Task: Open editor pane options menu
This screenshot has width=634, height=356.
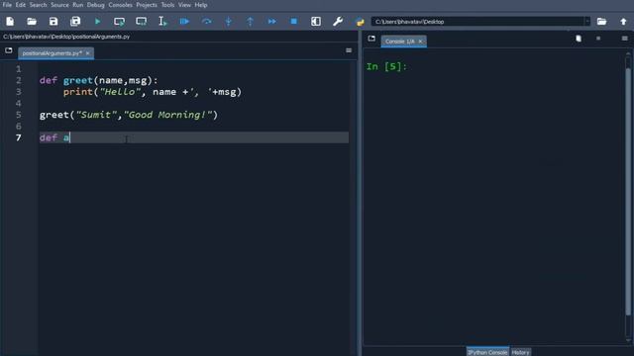Action: pos(349,50)
